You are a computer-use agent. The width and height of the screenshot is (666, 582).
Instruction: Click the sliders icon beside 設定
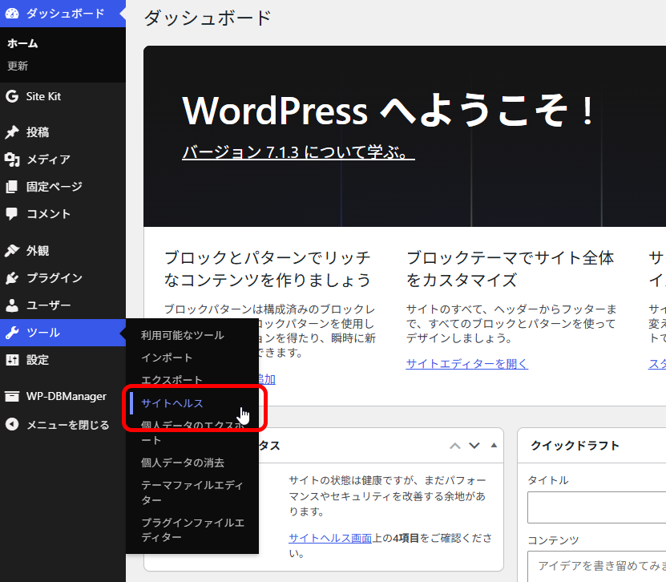[12, 360]
